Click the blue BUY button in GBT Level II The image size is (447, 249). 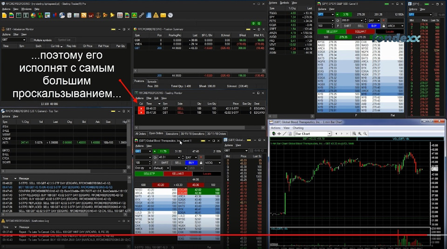coord(191,163)
